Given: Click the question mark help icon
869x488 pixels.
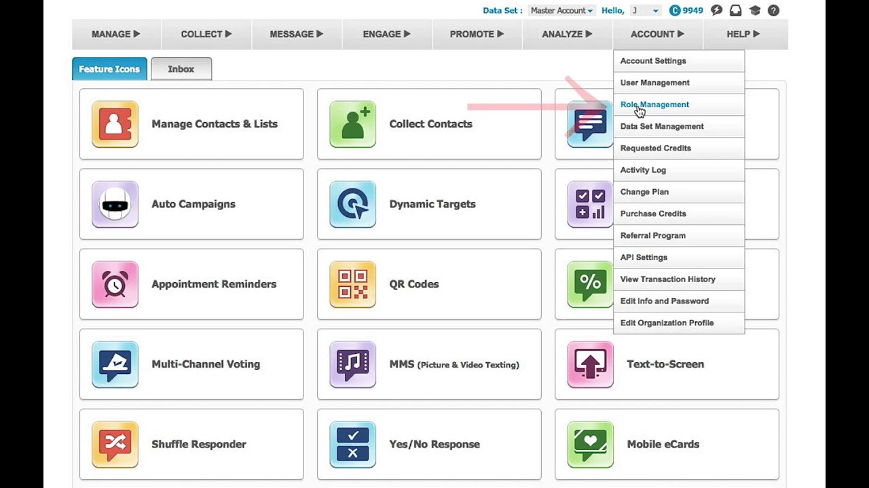Looking at the screenshot, I should (x=773, y=10).
